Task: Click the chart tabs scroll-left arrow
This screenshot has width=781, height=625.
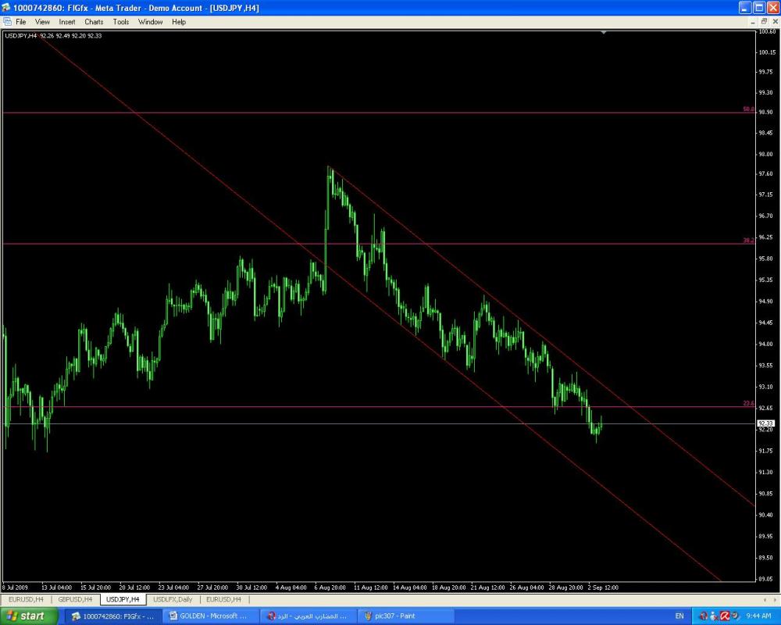Action: click(x=765, y=599)
